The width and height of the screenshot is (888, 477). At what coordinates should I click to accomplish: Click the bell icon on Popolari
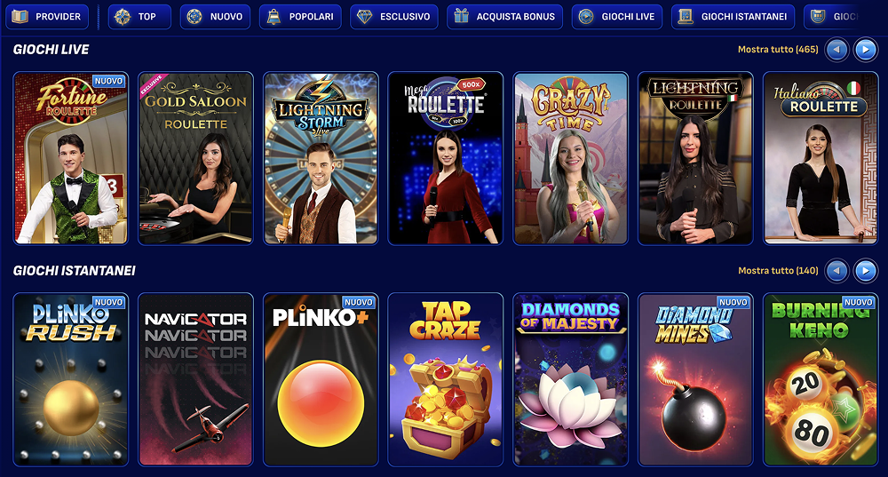click(274, 17)
